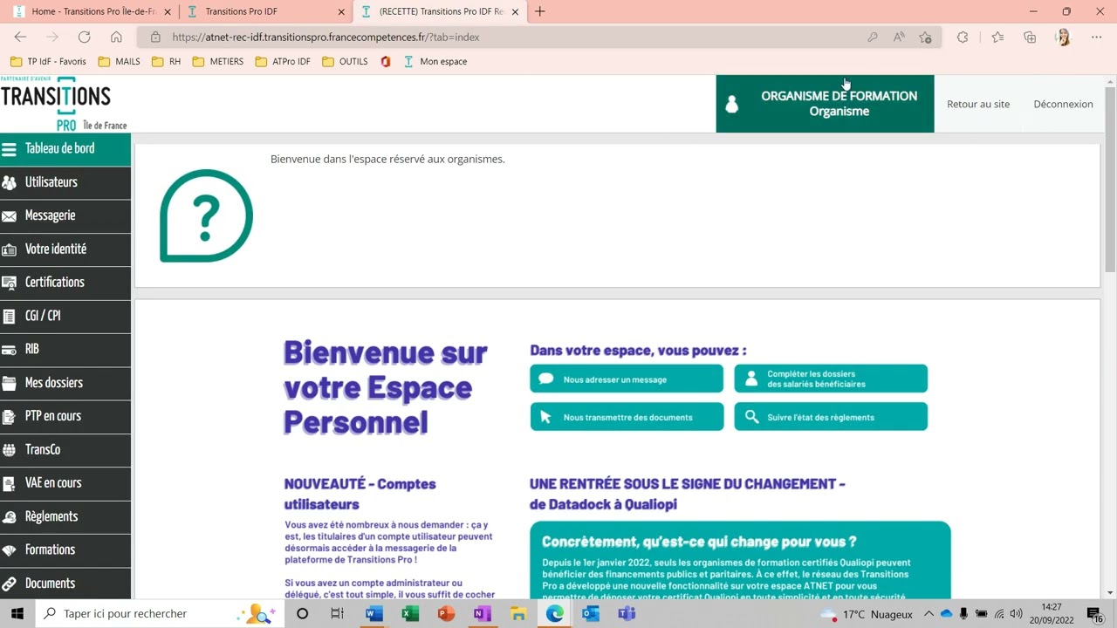Open the ATPro IDF bookmark folder

[x=283, y=62]
